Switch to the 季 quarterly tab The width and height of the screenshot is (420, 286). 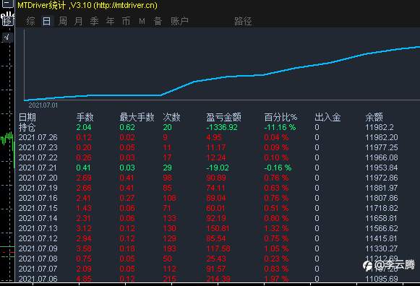tap(94, 21)
